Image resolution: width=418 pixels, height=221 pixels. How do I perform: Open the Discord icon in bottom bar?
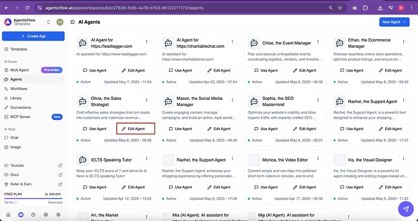point(21,215)
